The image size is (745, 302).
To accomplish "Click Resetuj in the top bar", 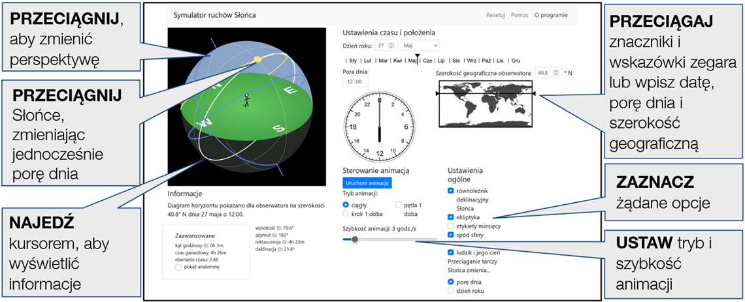I will coord(496,15).
